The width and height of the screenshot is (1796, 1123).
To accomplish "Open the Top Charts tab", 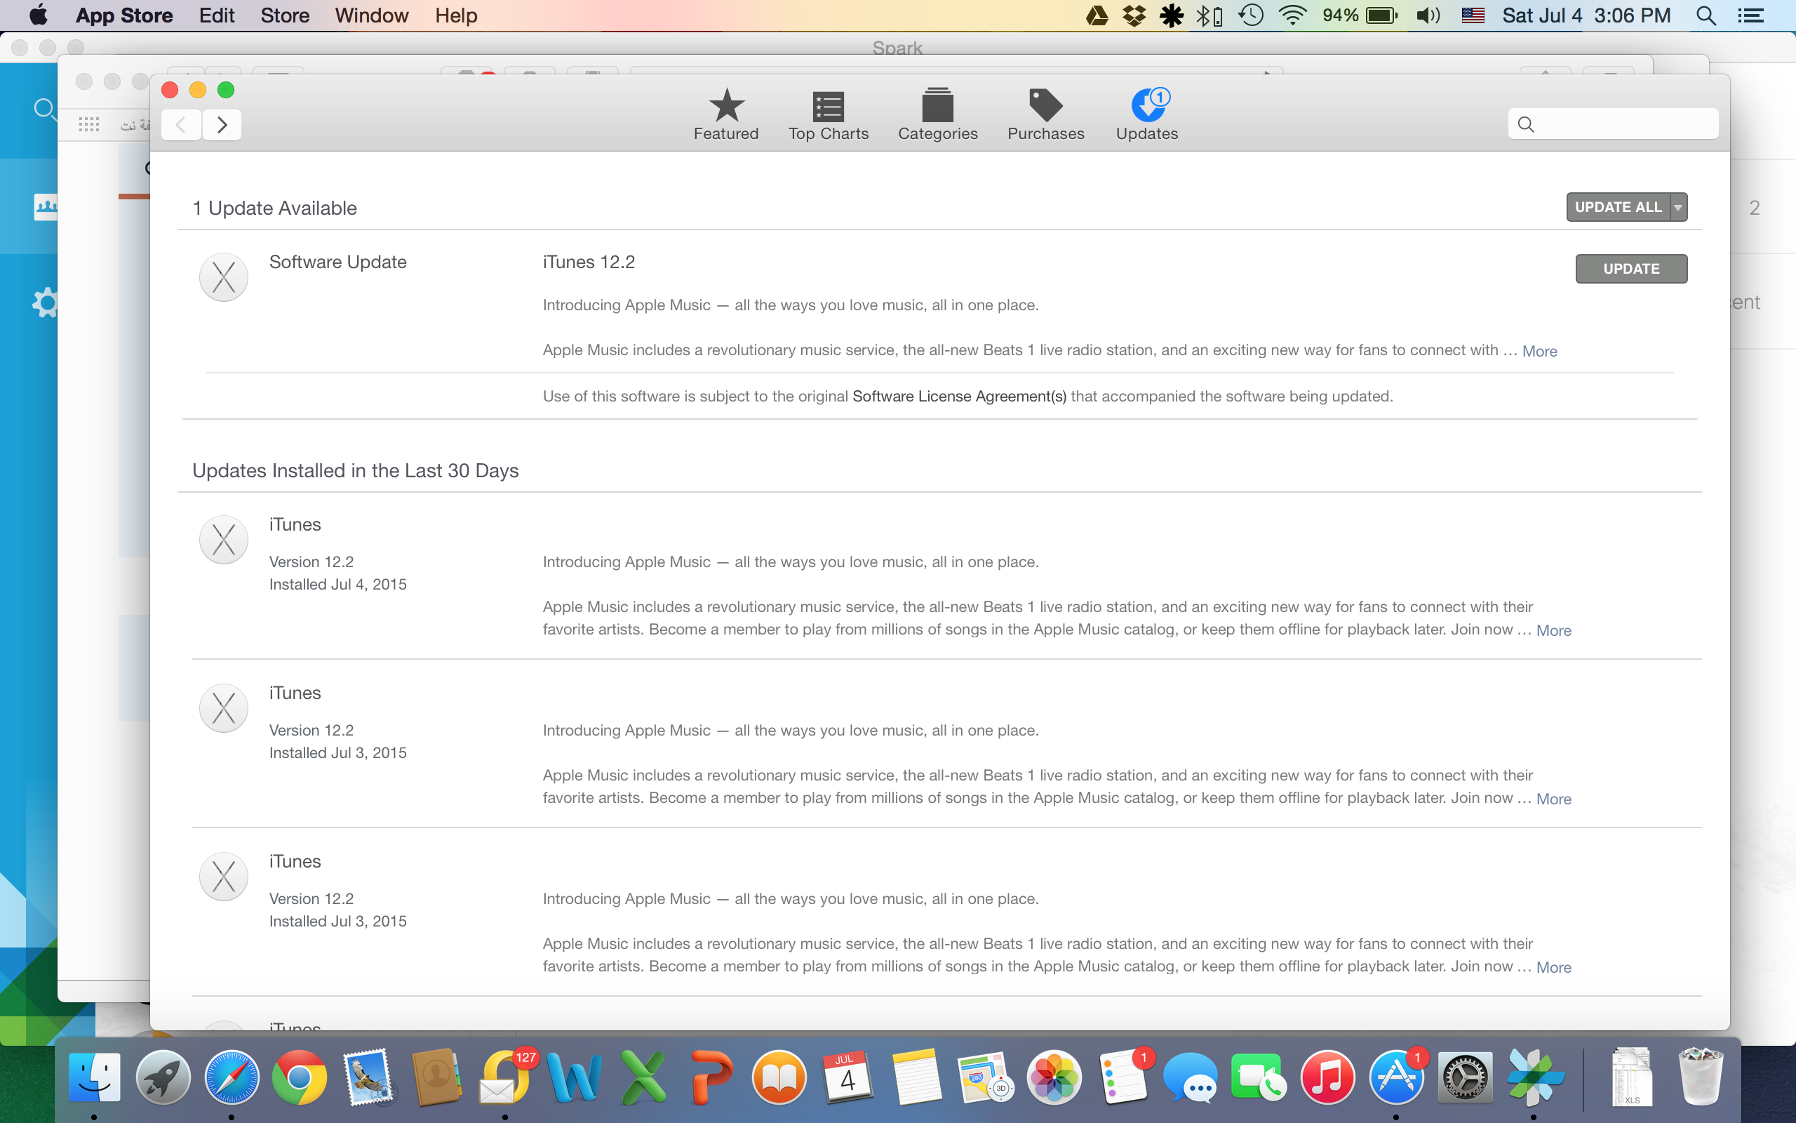I will 829,114.
